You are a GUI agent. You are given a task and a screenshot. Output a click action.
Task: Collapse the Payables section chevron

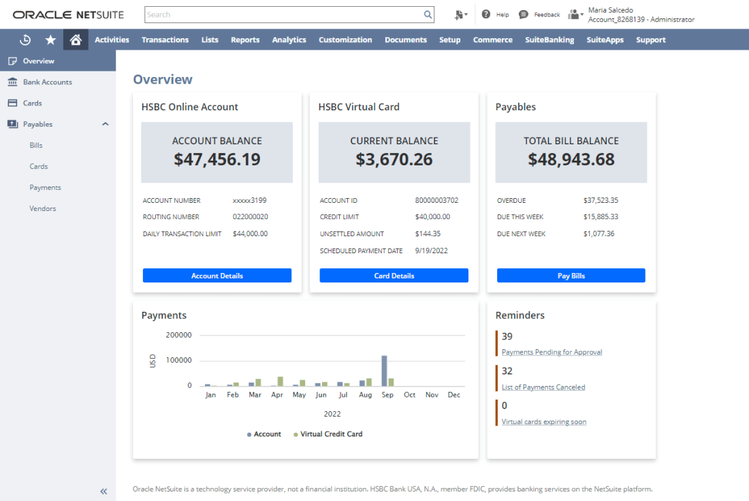(x=105, y=124)
